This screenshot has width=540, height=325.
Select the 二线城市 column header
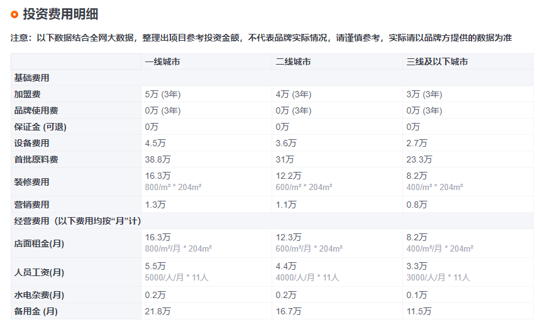[x=293, y=61]
